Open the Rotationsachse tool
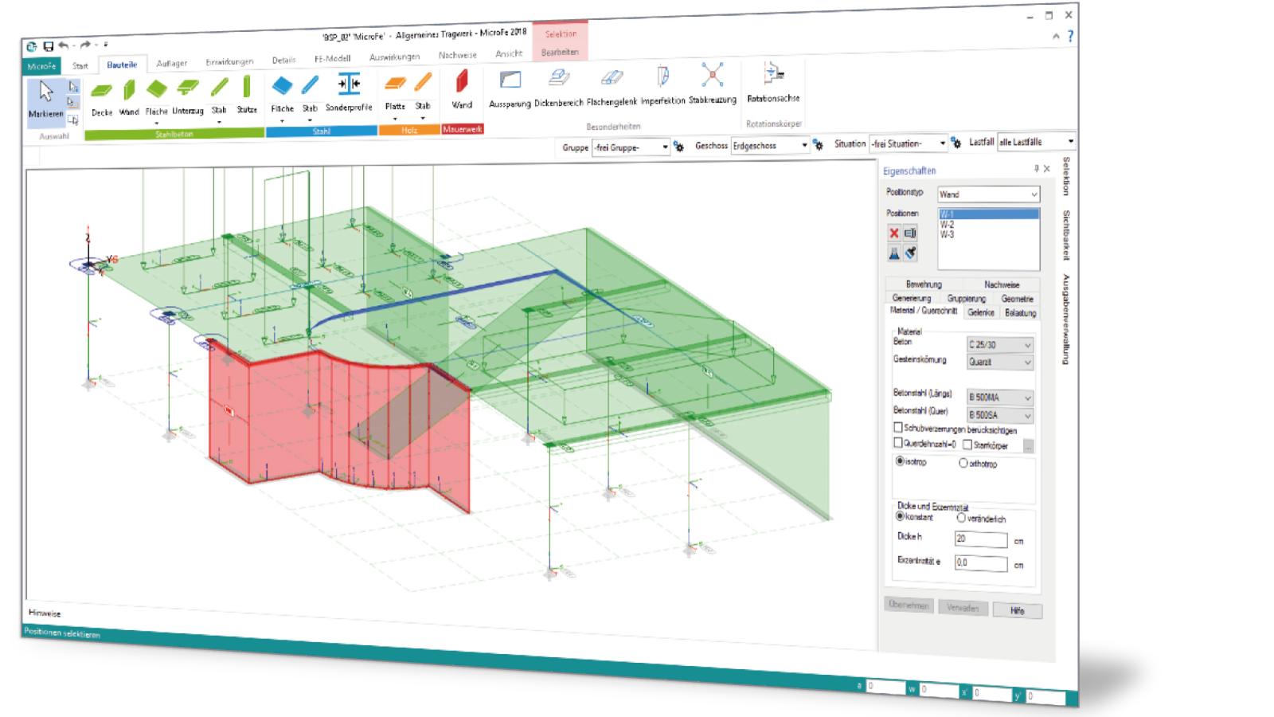Image resolution: width=1274 pixels, height=717 pixels. pos(773,83)
